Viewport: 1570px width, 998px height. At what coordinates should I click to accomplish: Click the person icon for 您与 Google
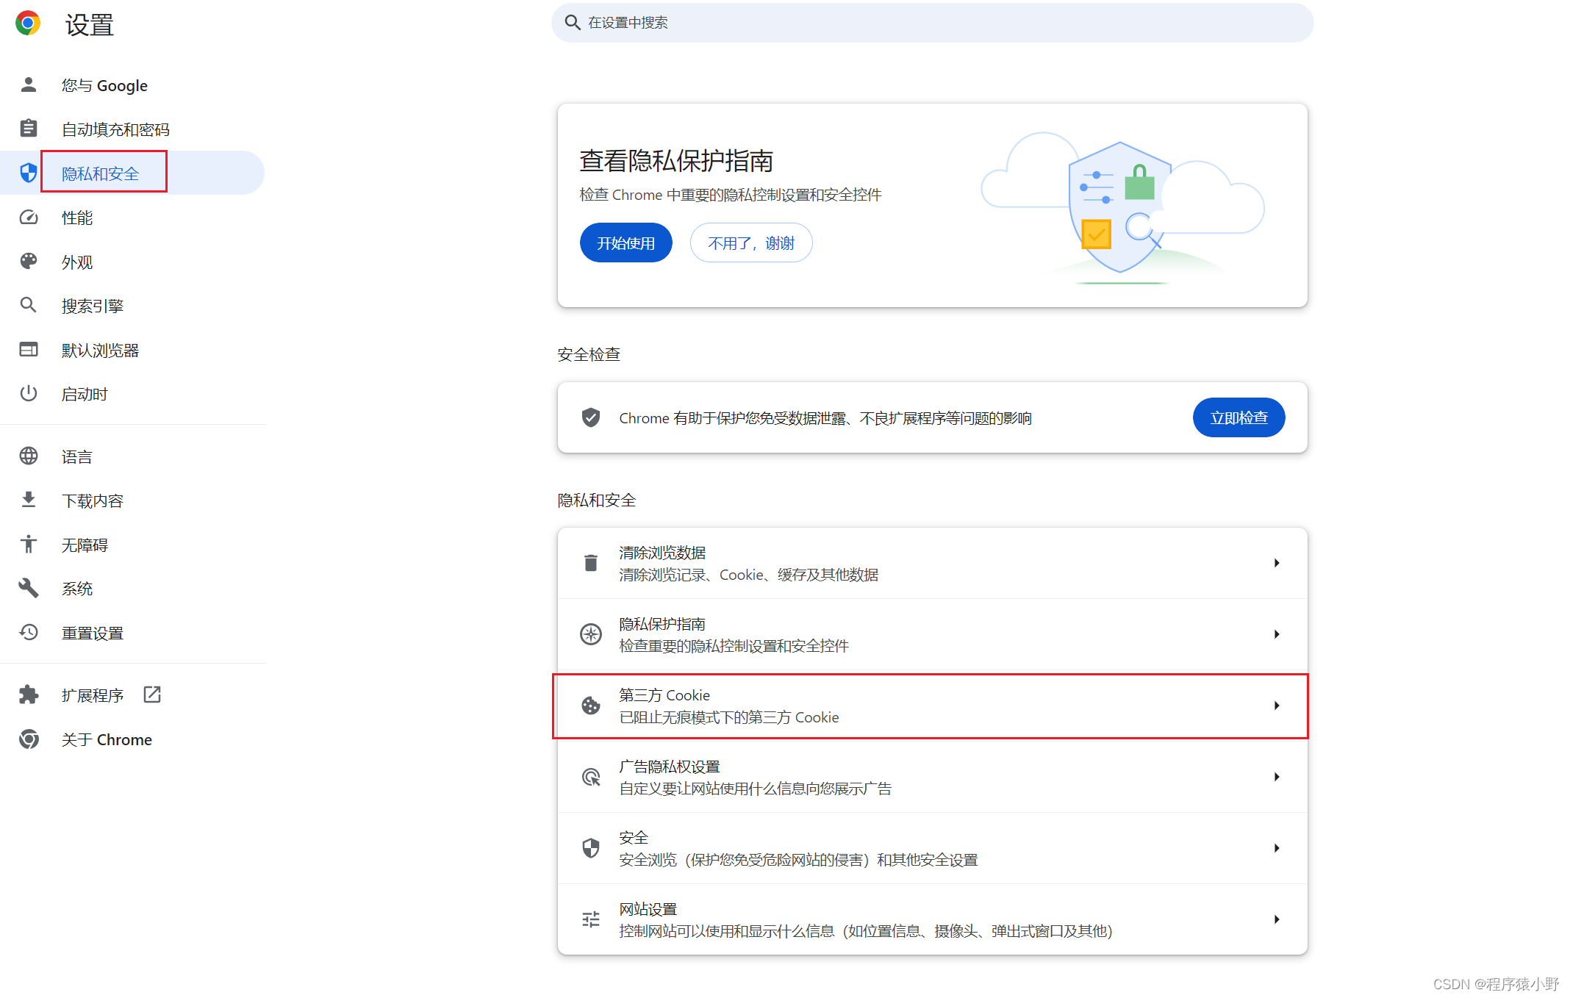click(29, 85)
